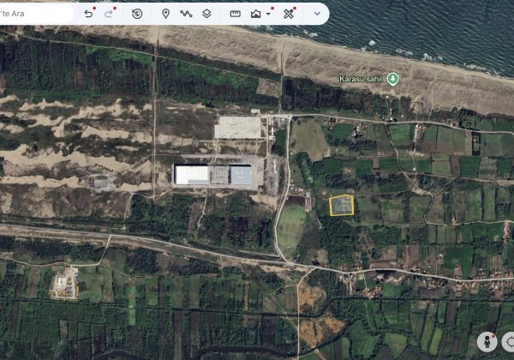Activate the ruler measure tool
This screenshot has height=360, width=514.
point(236,14)
